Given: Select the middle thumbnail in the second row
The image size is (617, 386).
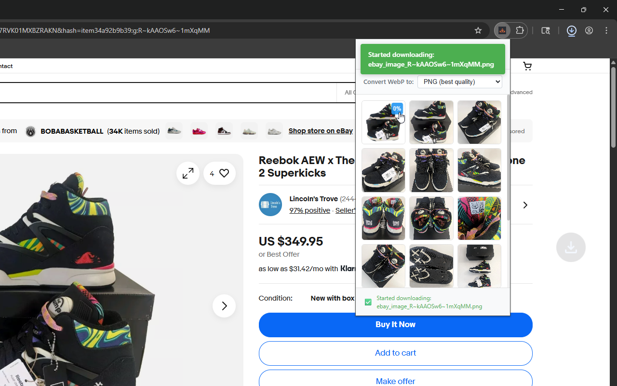Looking at the screenshot, I should pyautogui.click(x=431, y=170).
